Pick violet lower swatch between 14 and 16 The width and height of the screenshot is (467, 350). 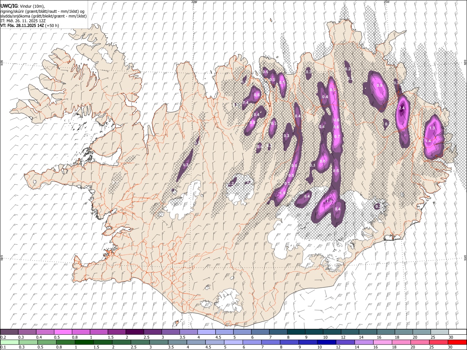click(x=364, y=342)
